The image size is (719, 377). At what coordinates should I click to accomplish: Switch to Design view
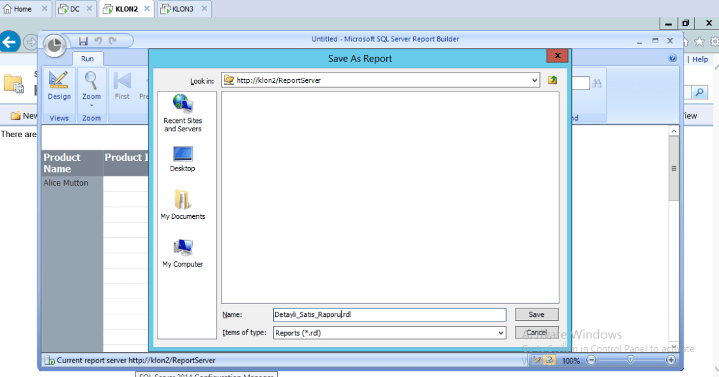pyautogui.click(x=59, y=87)
